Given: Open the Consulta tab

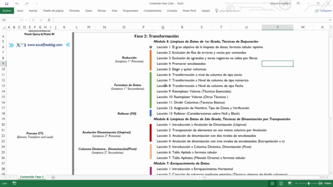Looking at the screenshot, I should pyautogui.click(x=172, y=10).
